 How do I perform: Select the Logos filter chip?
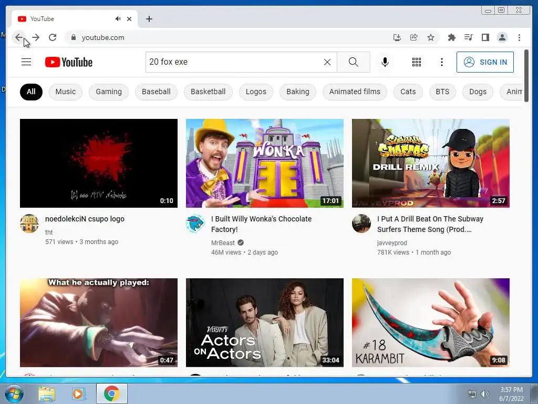pos(256,92)
